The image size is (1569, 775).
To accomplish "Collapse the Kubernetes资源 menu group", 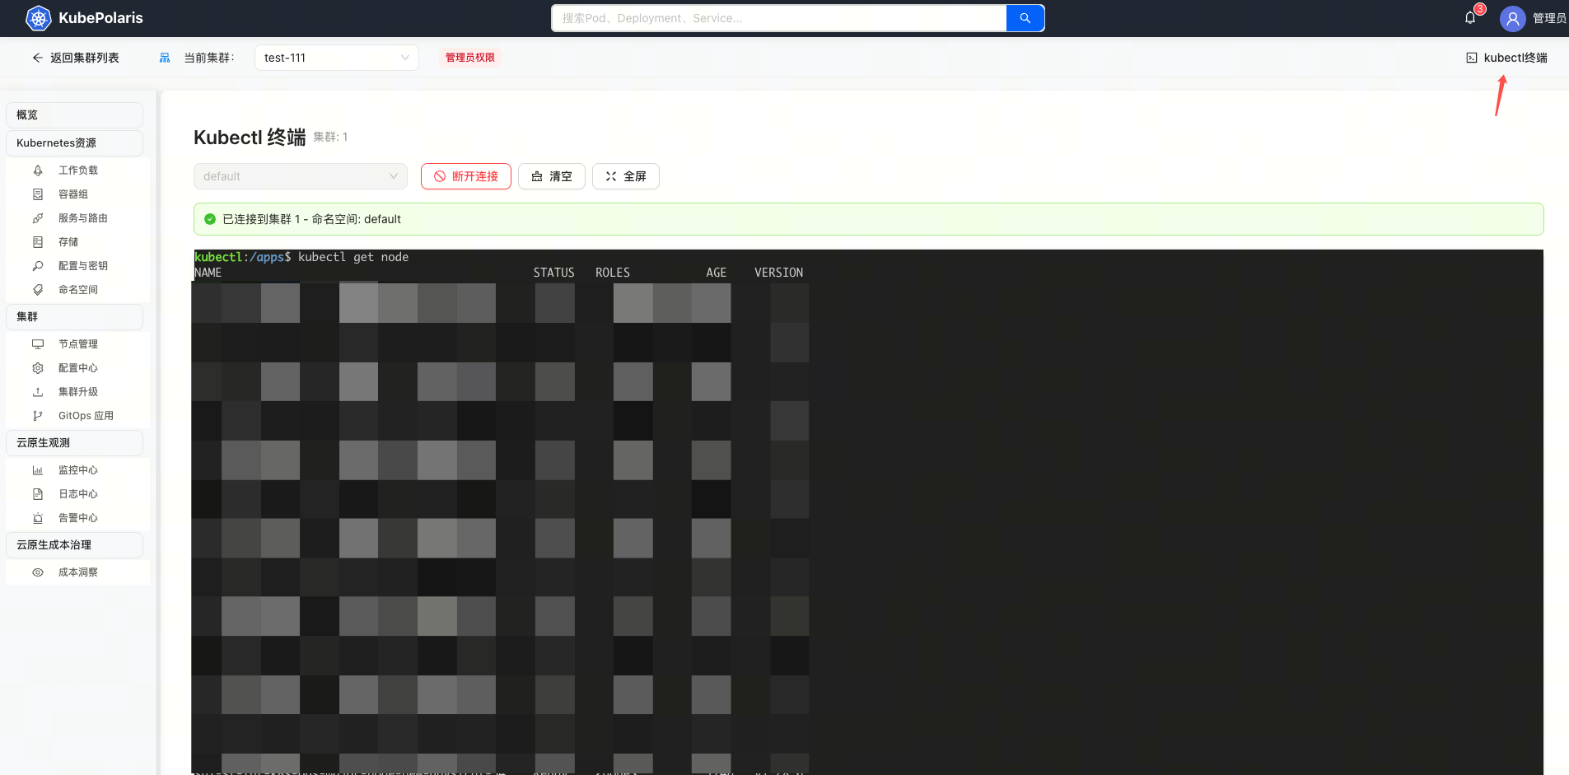I will coord(74,143).
